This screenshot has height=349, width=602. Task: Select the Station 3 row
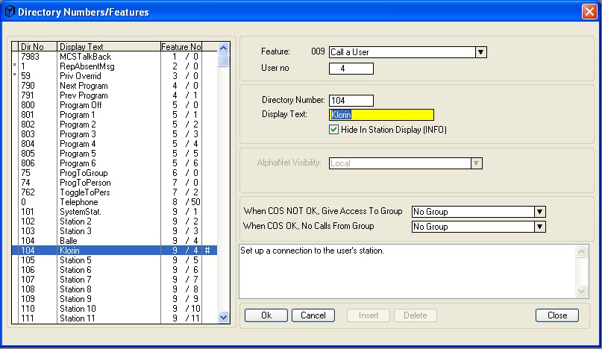pyautogui.click(x=114, y=231)
